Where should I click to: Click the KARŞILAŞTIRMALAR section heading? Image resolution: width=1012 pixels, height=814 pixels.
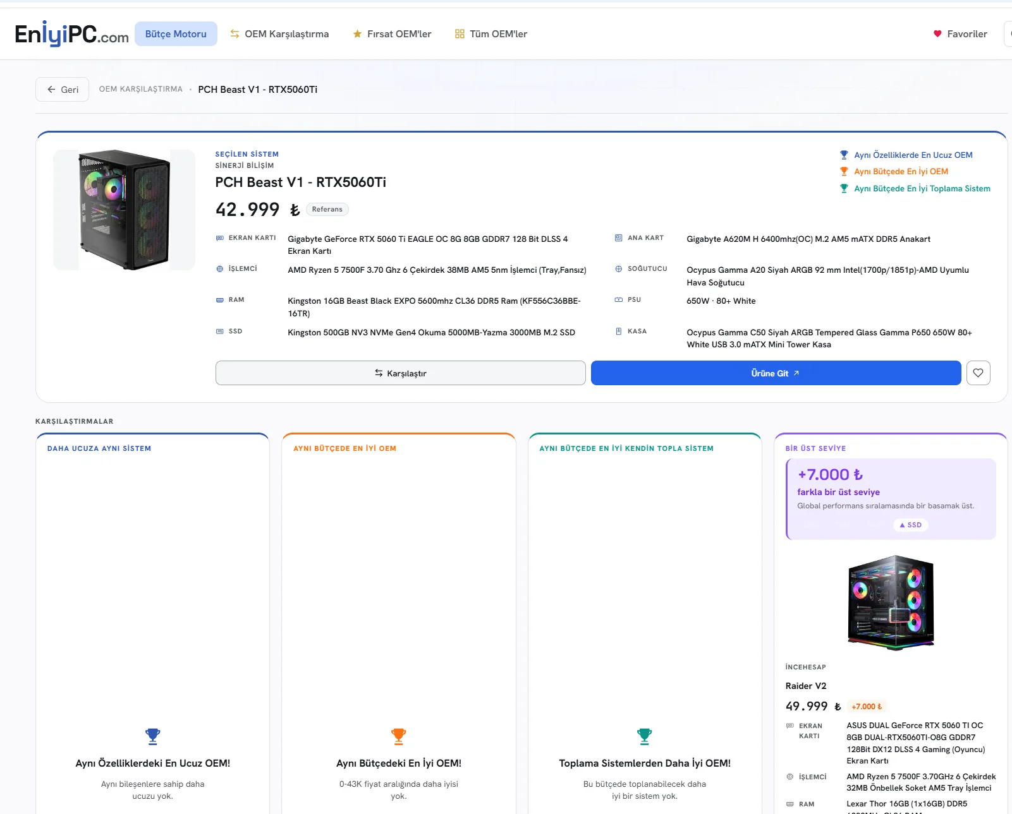pyautogui.click(x=75, y=422)
